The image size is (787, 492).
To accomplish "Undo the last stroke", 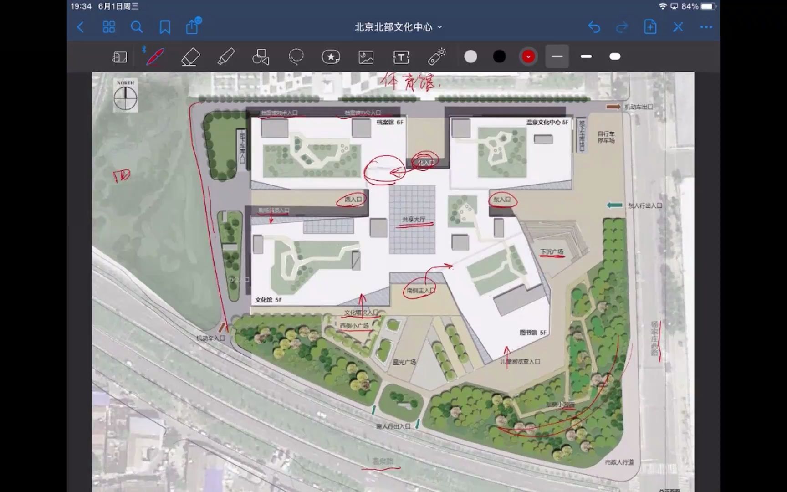I will pos(594,27).
